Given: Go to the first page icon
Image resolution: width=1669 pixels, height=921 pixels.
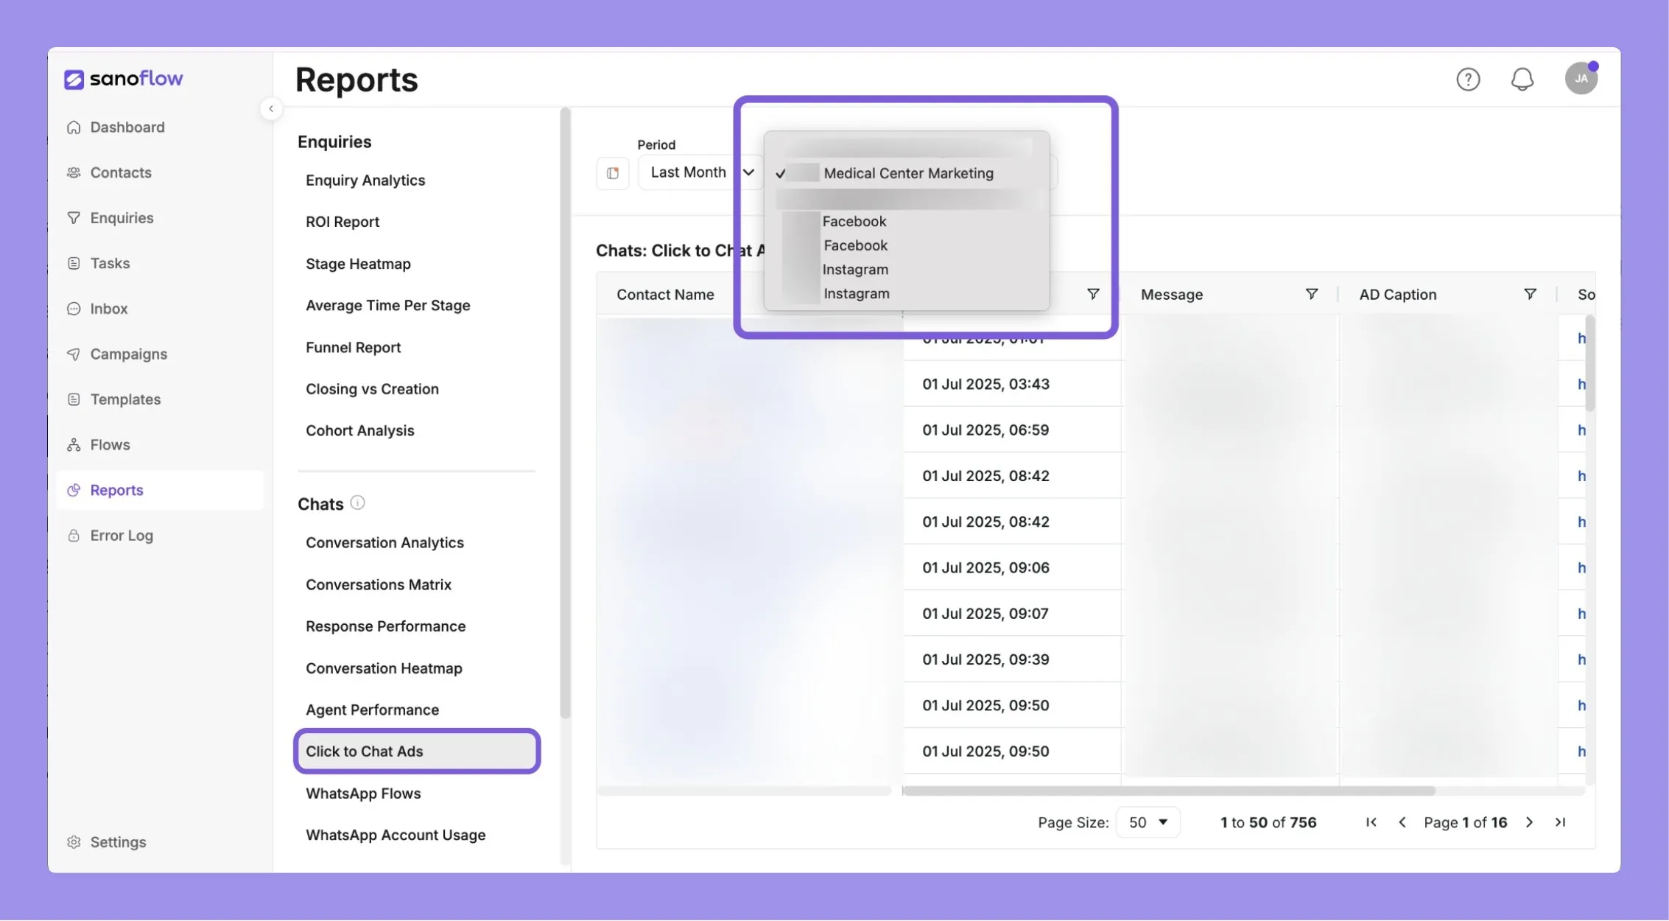Looking at the screenshot, I should (x=1371, y=822).
